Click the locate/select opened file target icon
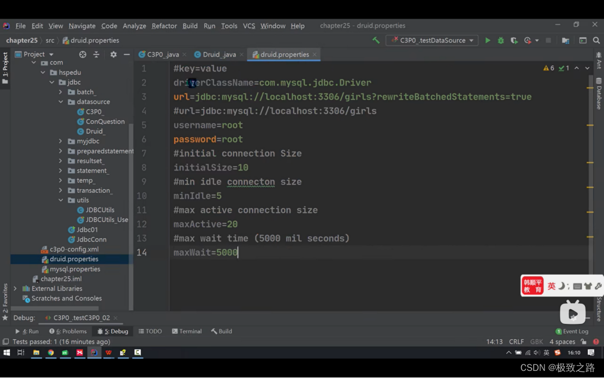The height and width of the screenshot is (378, 604). tap(82, 54)
